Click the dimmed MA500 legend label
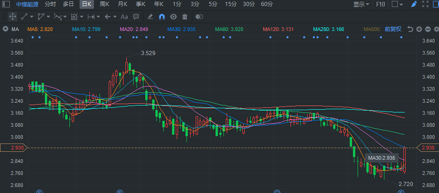 tap(372, 29)
